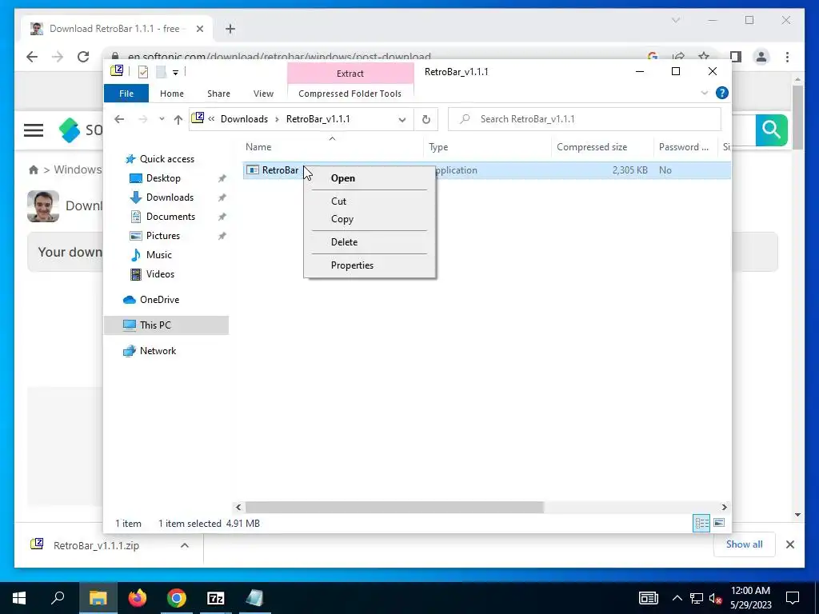Open Downloads in the navigation pane
Image resolution: width=819 pixels, height=614 pixels.
tap(170, 197)
